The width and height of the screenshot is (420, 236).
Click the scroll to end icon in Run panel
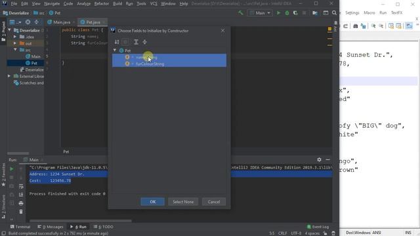[x=21, y=195]
